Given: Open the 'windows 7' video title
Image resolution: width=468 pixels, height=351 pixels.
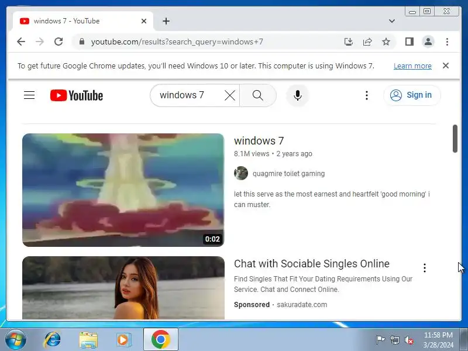Looking at the screenshot, I should 259,140.
